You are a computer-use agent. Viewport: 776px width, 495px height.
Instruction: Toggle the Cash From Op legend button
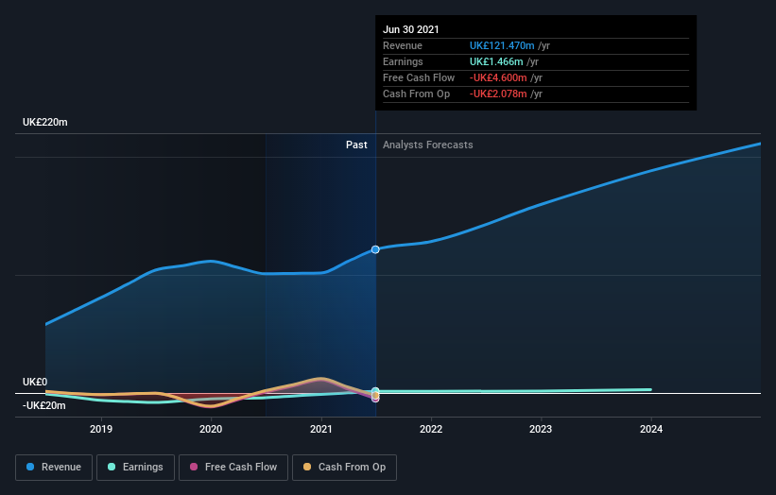pyautogui.click(x=344, y=468)
